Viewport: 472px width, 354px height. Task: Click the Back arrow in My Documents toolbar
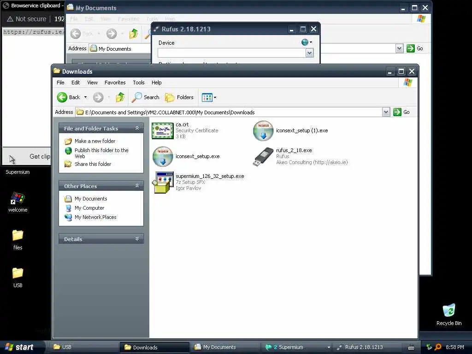click(x=75, y=33)
